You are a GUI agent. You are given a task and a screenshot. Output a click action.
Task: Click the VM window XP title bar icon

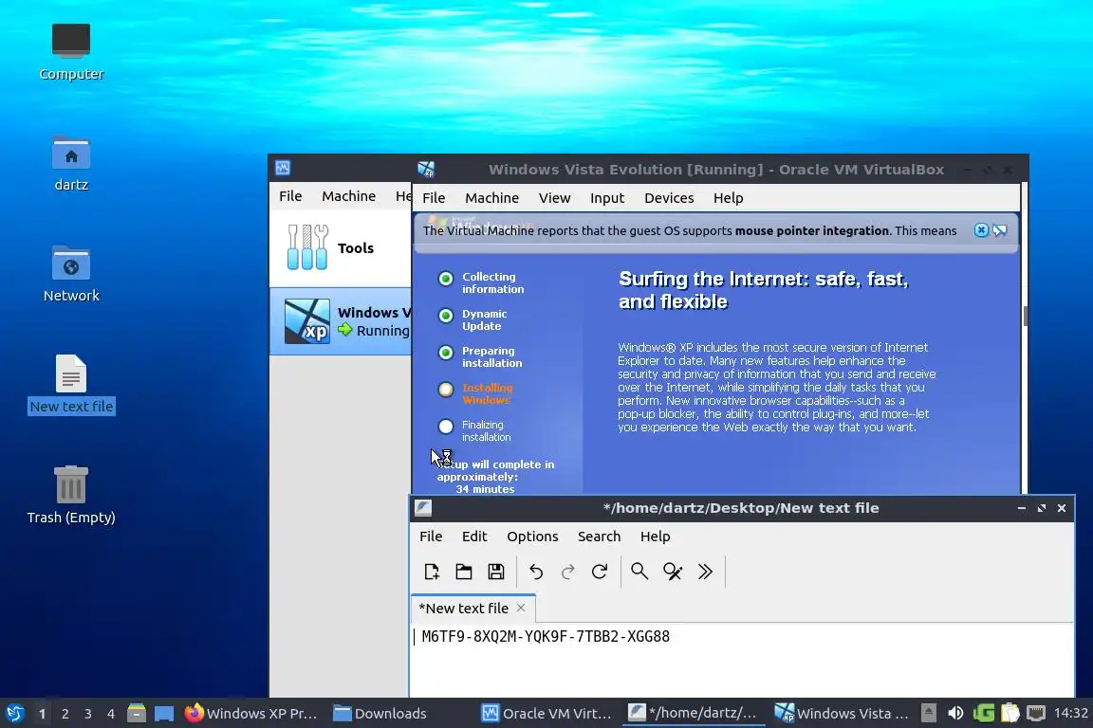426,170
